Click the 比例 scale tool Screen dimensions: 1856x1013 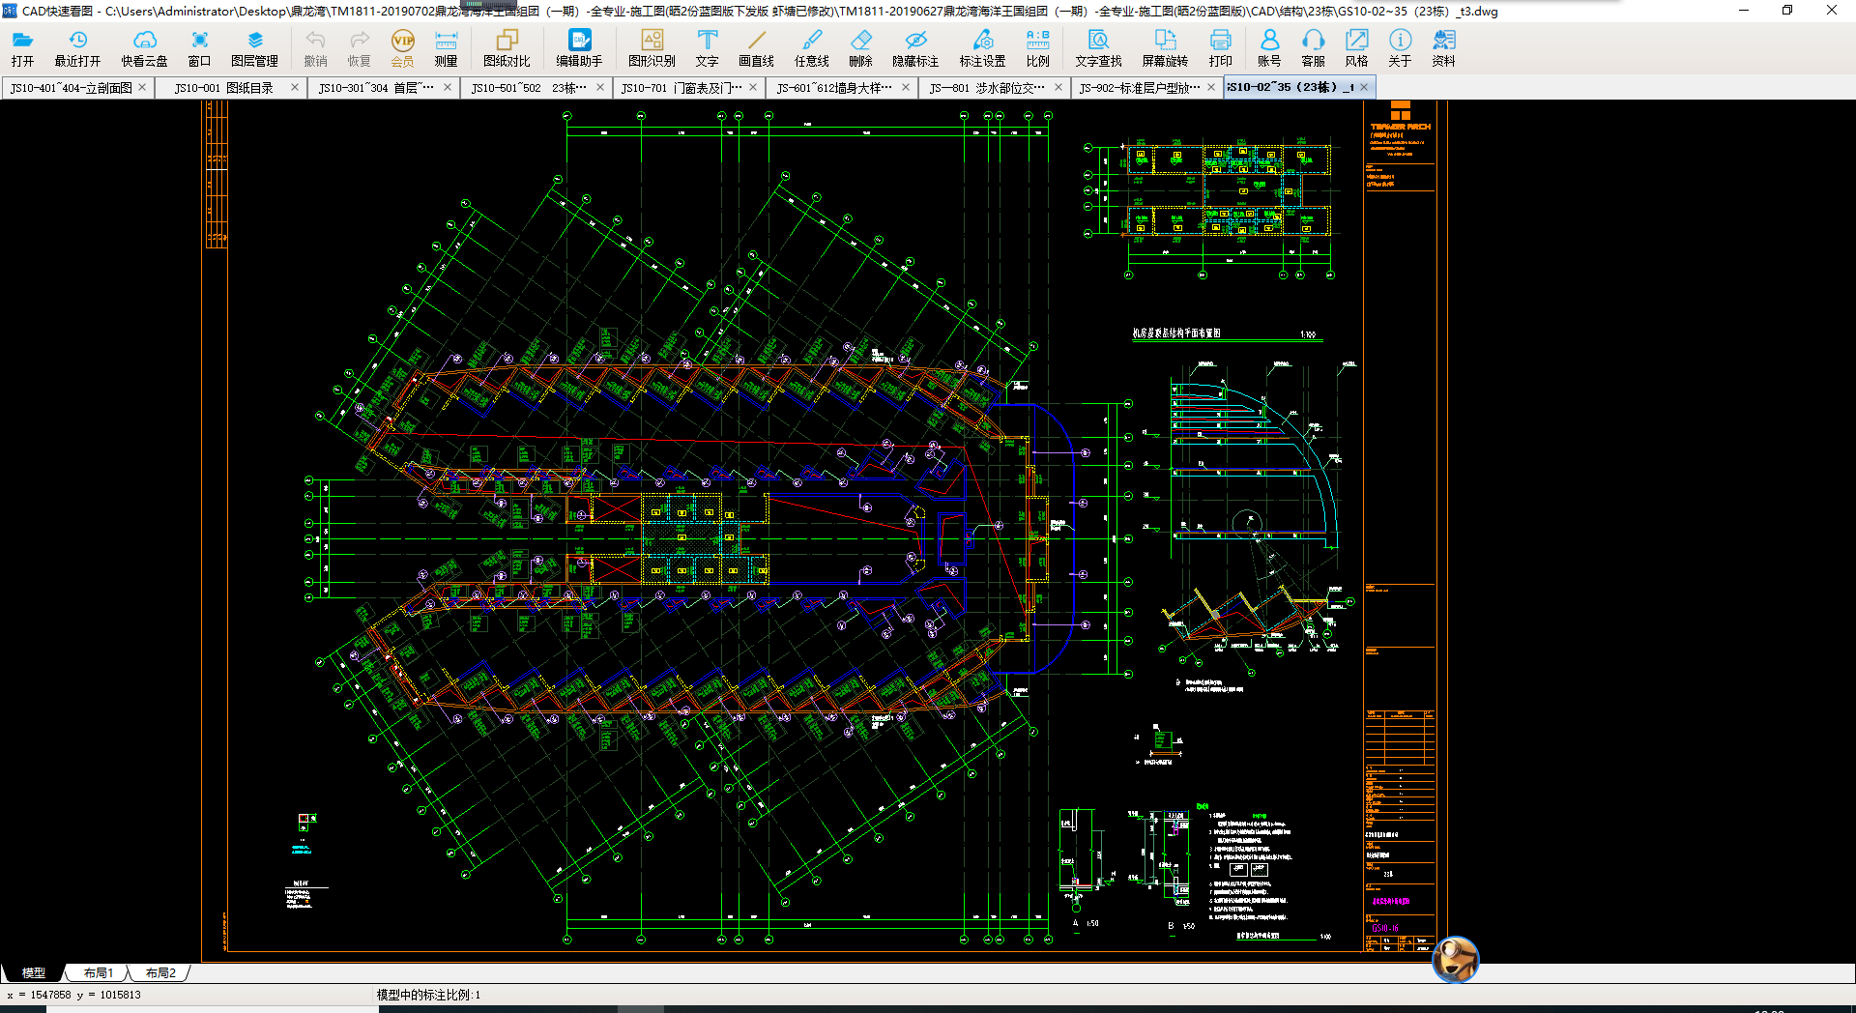point(1037,48)
